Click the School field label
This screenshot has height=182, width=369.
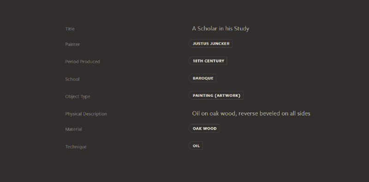pyautogui.click(x=72, y=79)
